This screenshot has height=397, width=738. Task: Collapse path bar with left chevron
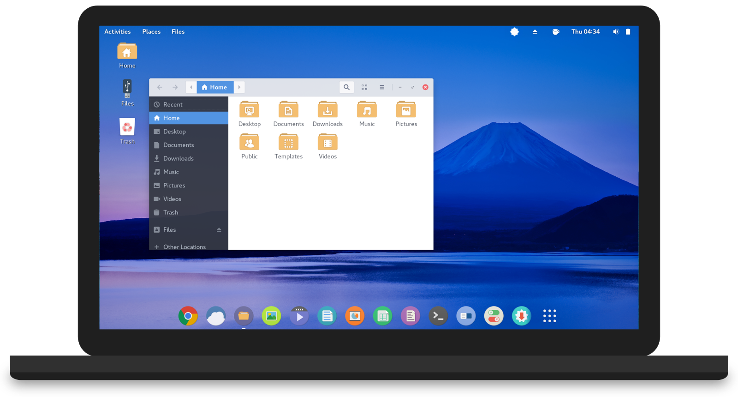coord(191,87)
